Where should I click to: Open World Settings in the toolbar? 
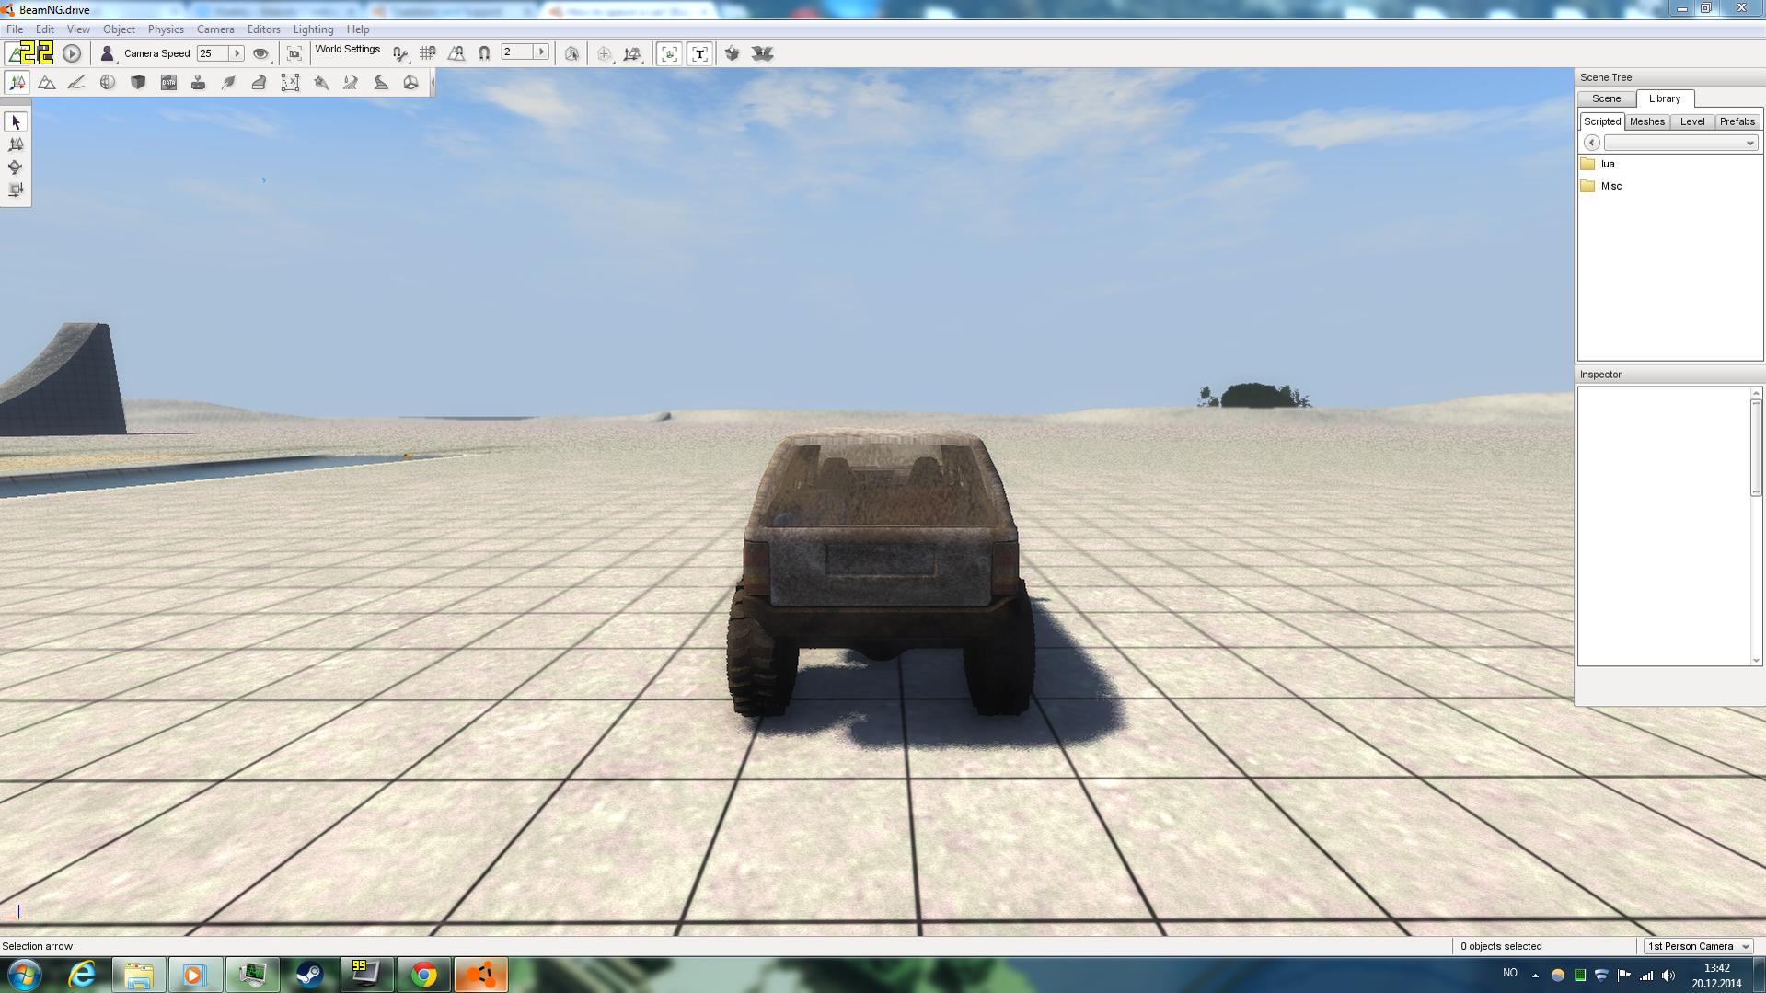tap(348, 50)
